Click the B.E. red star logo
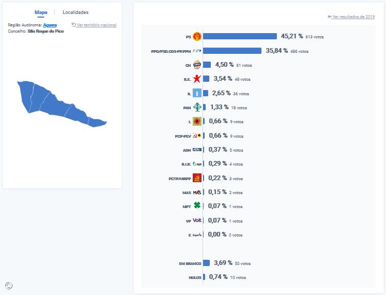 [x=197, y=79]
